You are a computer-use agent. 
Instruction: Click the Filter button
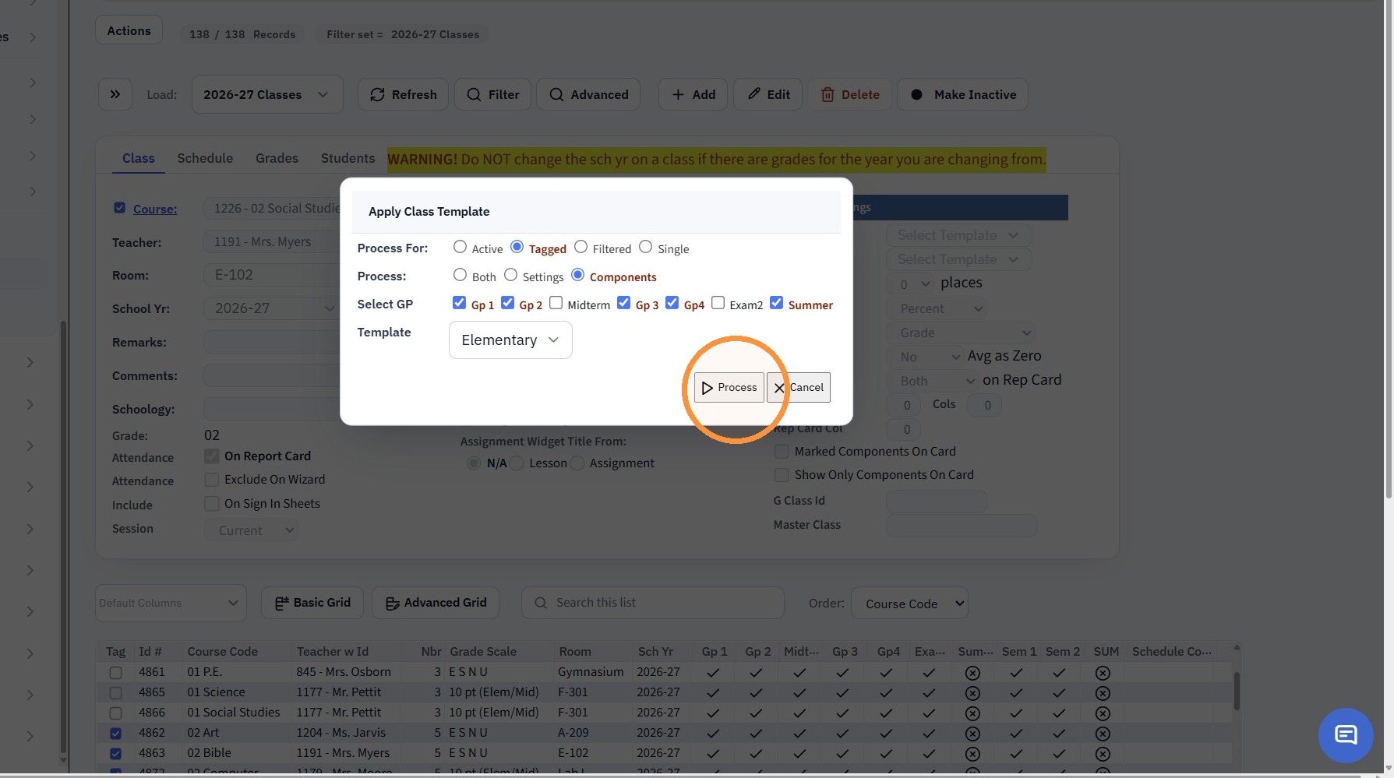492,94
